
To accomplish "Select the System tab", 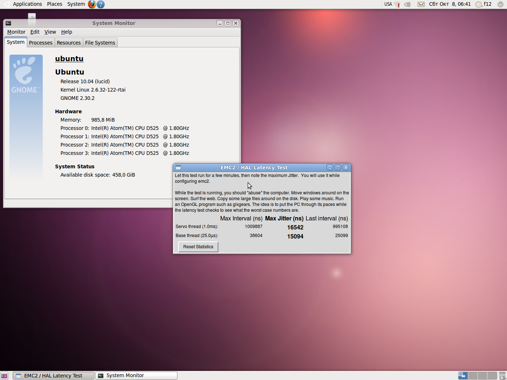I will [x=16, y=42].
